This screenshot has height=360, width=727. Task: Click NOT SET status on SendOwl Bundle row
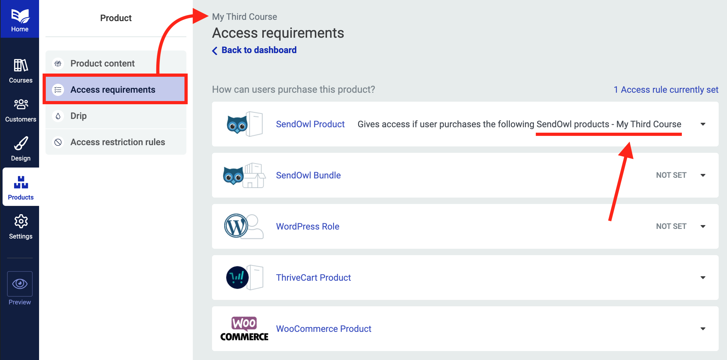tap(671, 175)
